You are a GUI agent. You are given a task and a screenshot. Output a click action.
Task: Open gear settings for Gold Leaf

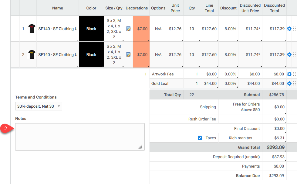(289, 84)
